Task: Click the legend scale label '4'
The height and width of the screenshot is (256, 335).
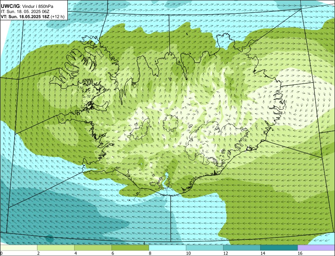Action: 75,253
